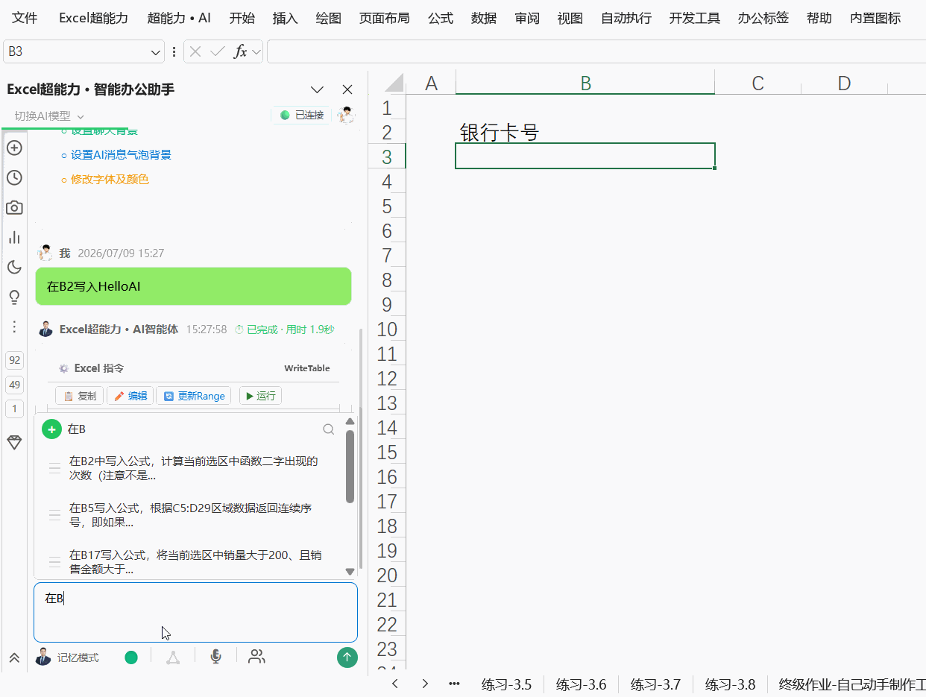Open the vertical three-dots sidebar menu

click(14, 327)
